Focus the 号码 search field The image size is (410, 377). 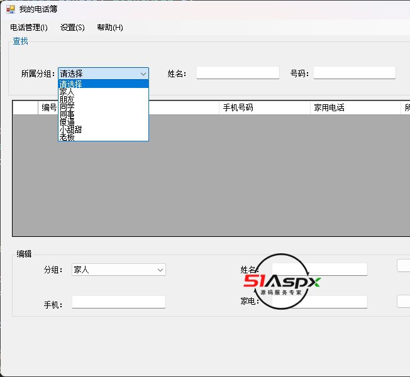(354, 73)
